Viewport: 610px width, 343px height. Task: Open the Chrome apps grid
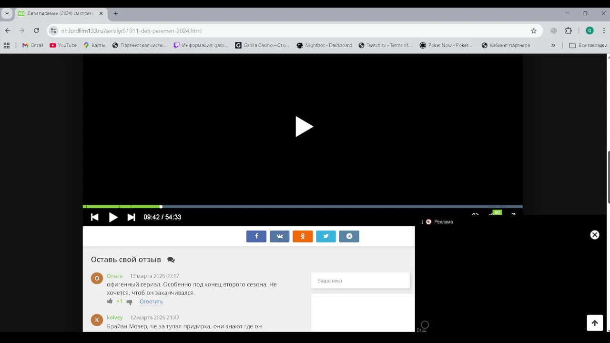click(7, 45)
